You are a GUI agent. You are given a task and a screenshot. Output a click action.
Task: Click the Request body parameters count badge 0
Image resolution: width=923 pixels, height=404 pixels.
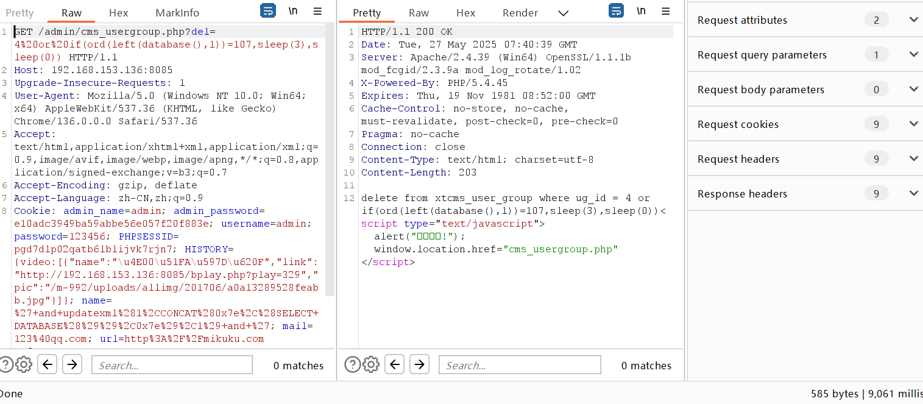pyautogui.click(x=876, y=90)
